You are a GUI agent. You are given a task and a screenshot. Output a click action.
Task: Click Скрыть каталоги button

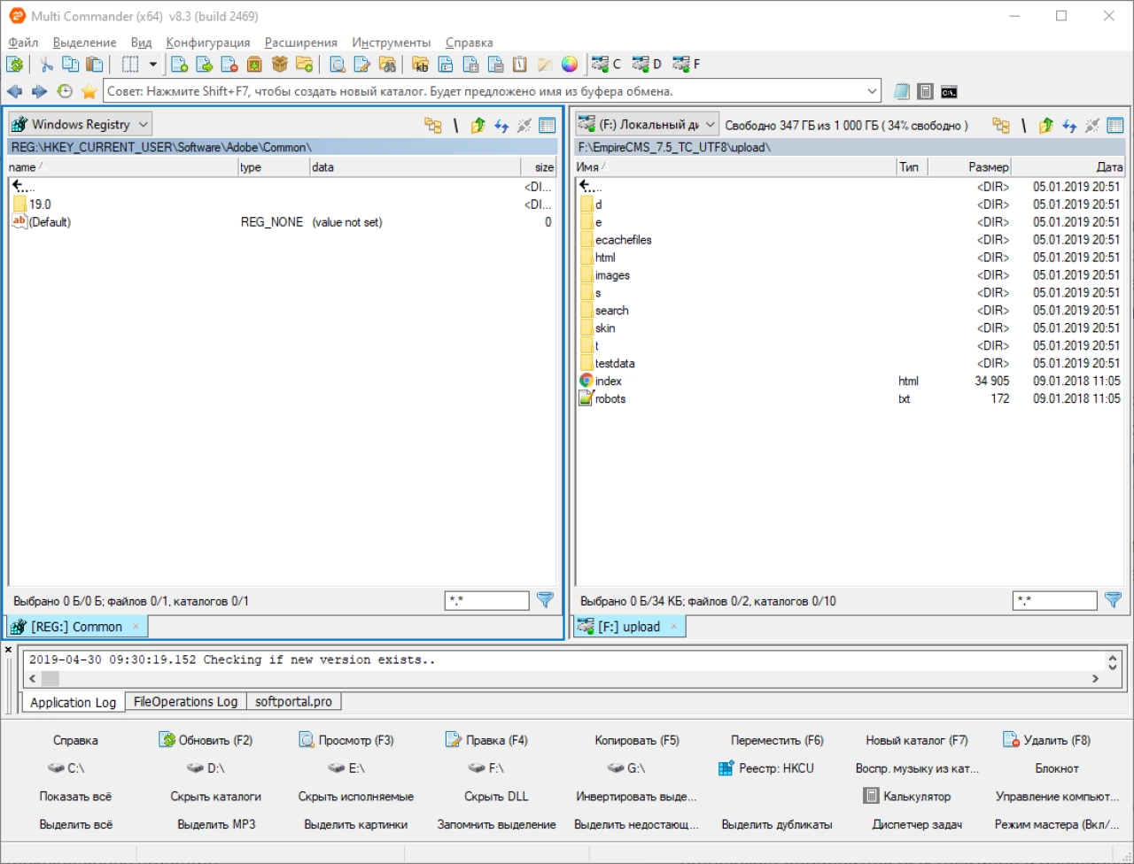point(215,797)
